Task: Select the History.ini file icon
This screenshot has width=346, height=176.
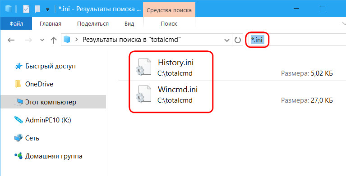Action: coord(143,67)
